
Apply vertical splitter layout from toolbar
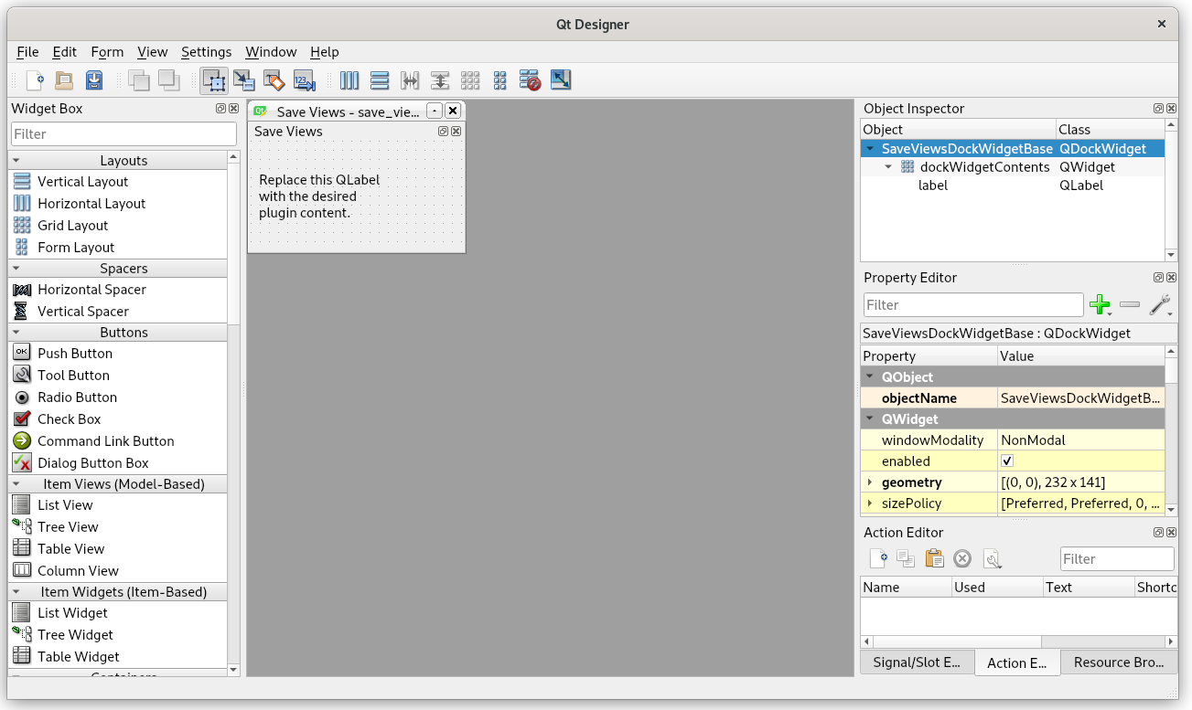click(x=440, y=80)
